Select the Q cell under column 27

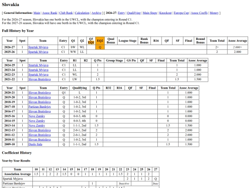coord(156,179)
